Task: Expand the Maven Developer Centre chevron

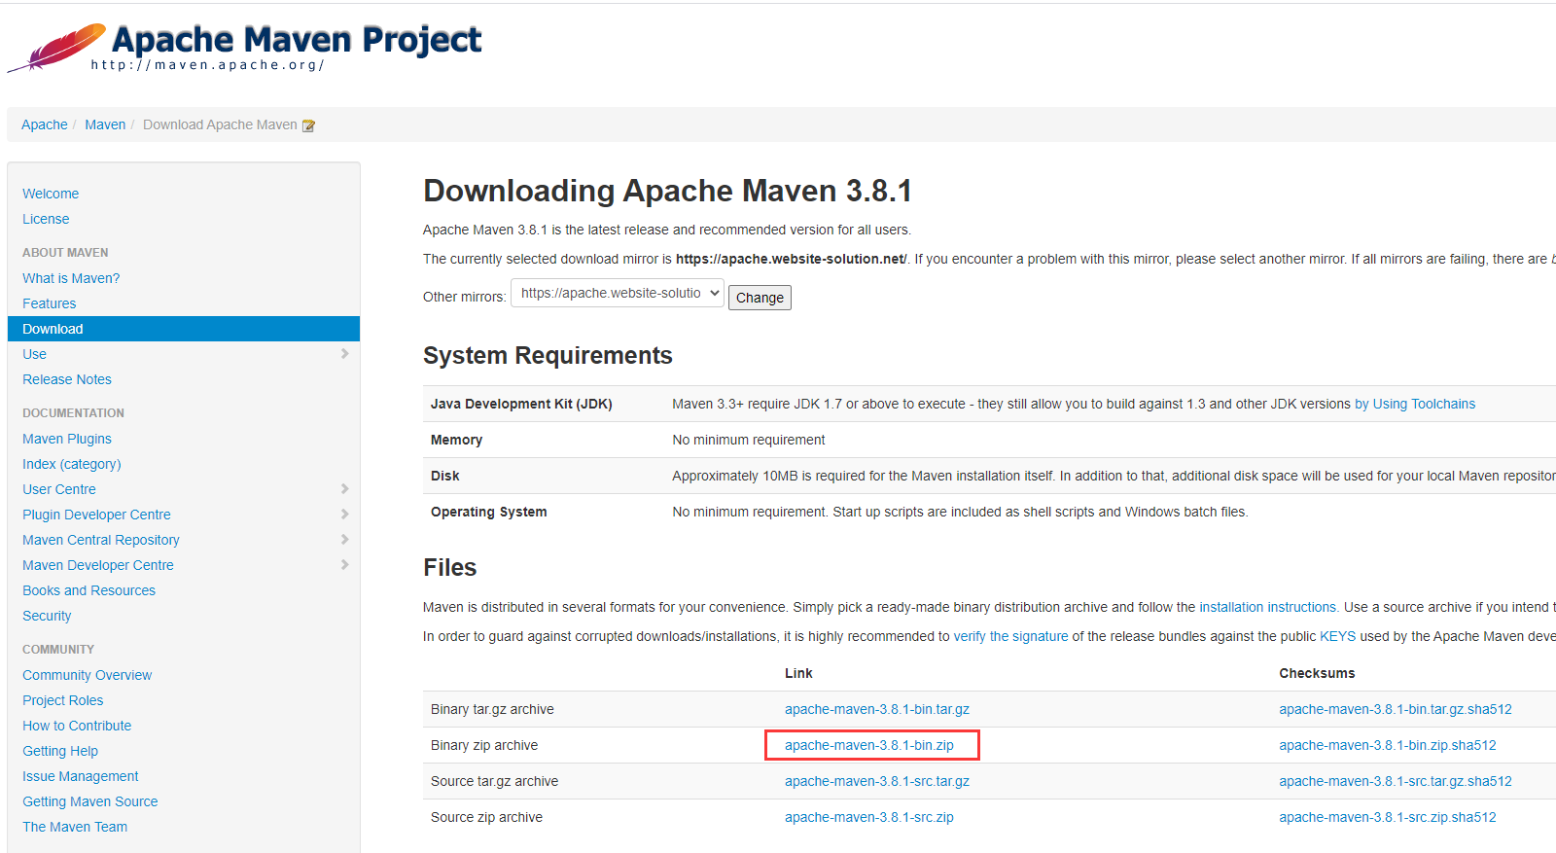Action: (344, 565)
